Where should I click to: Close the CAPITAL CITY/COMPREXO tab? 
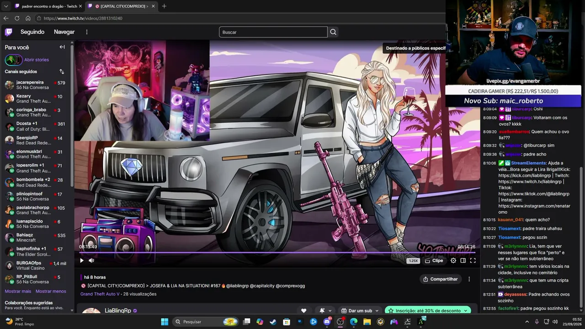[x=153, y=6]
